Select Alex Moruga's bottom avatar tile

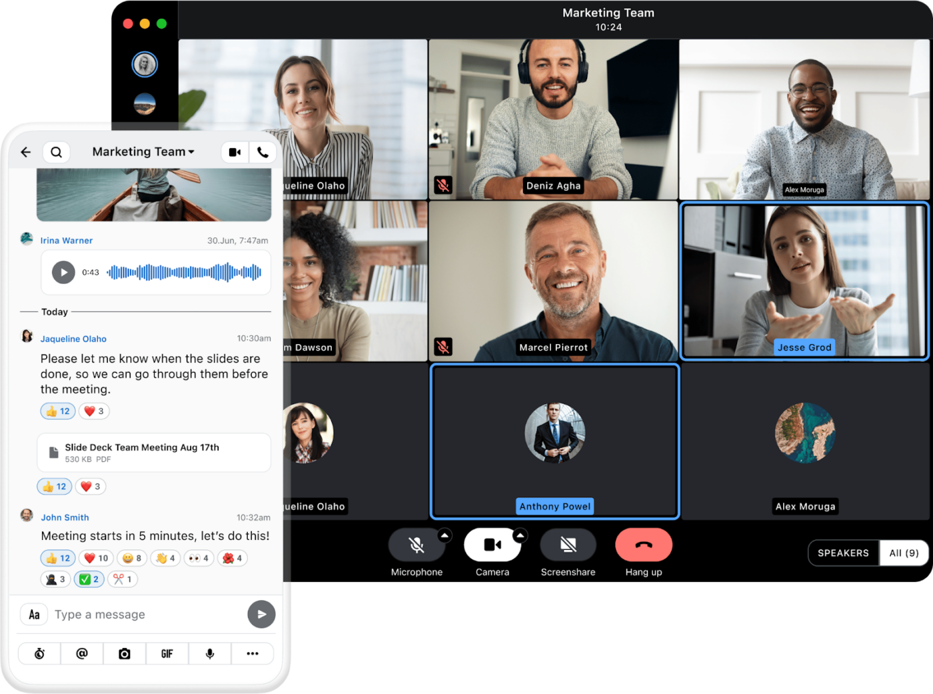click(805, 441)
